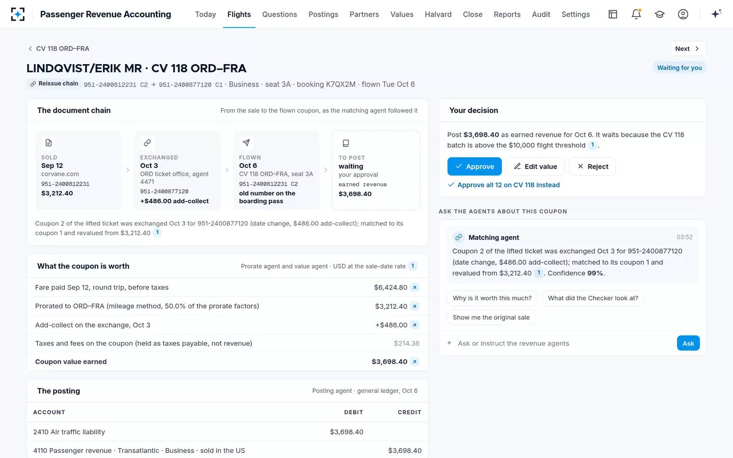Click the Waiting for you status badge
The height and width of the screenshot is (458, 733).
point(679,68)
